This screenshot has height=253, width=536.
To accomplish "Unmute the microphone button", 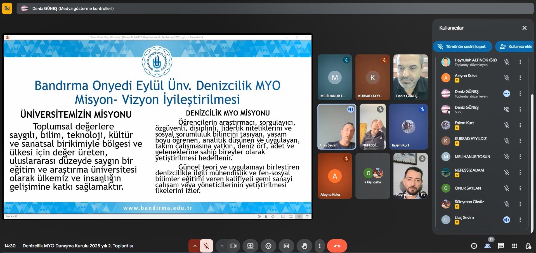I will click(206, 246).
